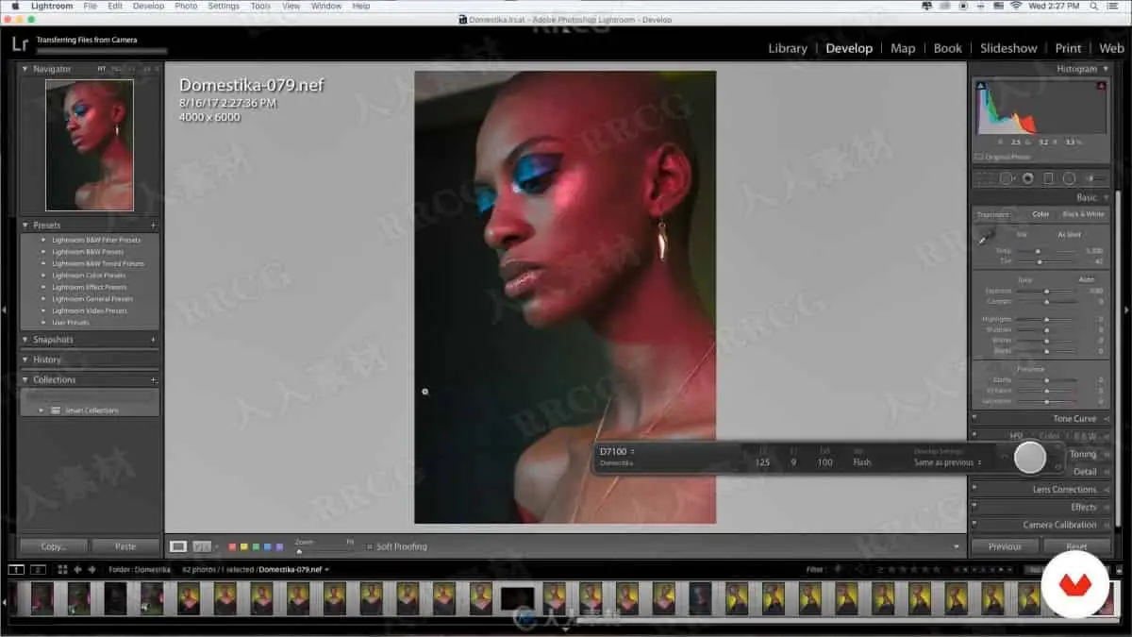Collapse the Navigator panel
This screenshot has width=1132, height=637.
(25, 69)
